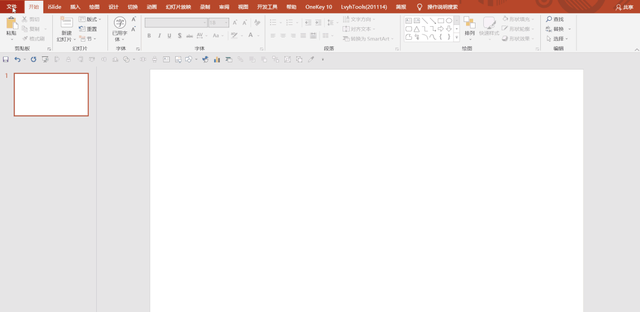The height and width of the screenshot is (312, 640).
Task: Click the Share (共享) button
Action: (625, 7)
